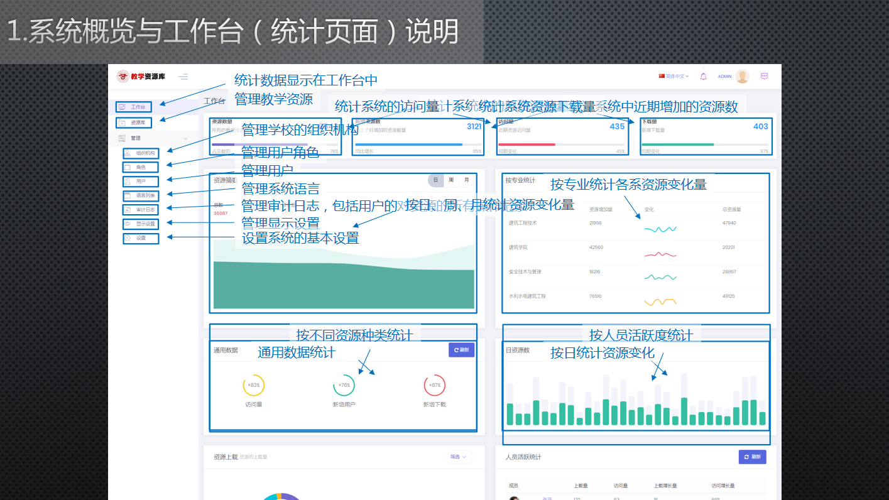Click the 49125 total resource value

point(729,296)
